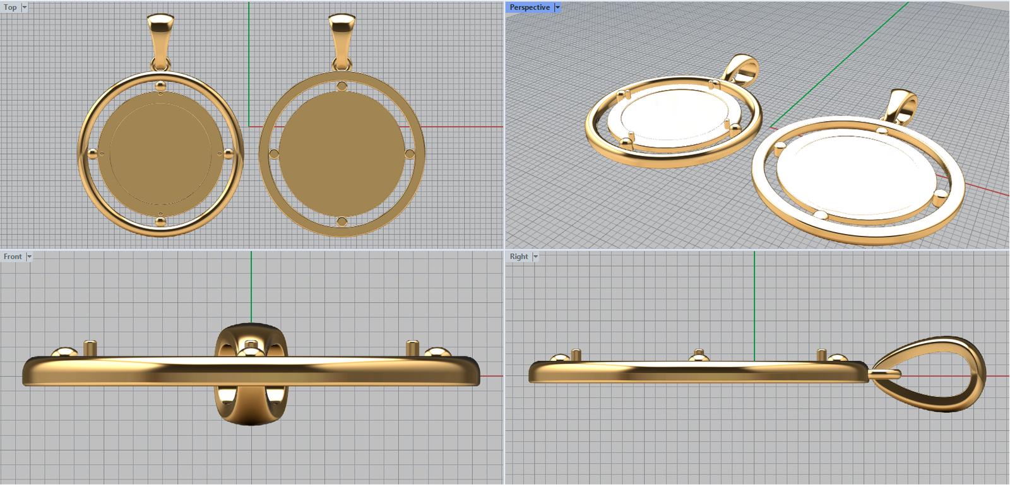
Task: Click left pendant's center disc in Top view
Action: 160,155
